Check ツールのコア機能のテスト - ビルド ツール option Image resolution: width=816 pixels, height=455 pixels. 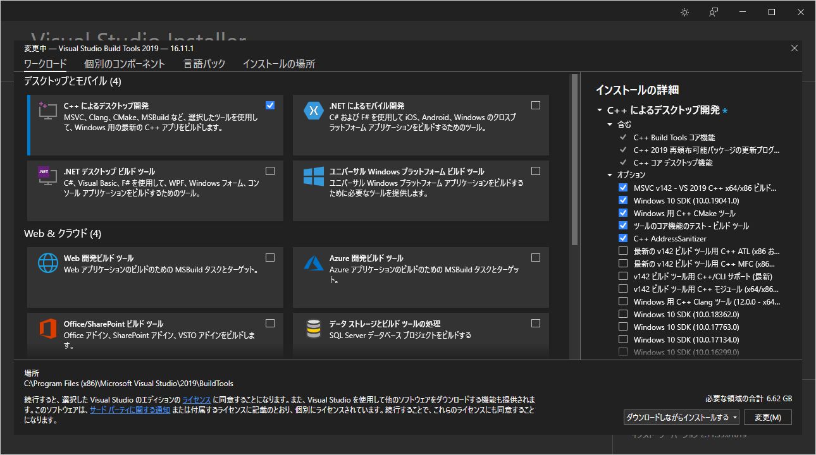(x=623, y=226)
